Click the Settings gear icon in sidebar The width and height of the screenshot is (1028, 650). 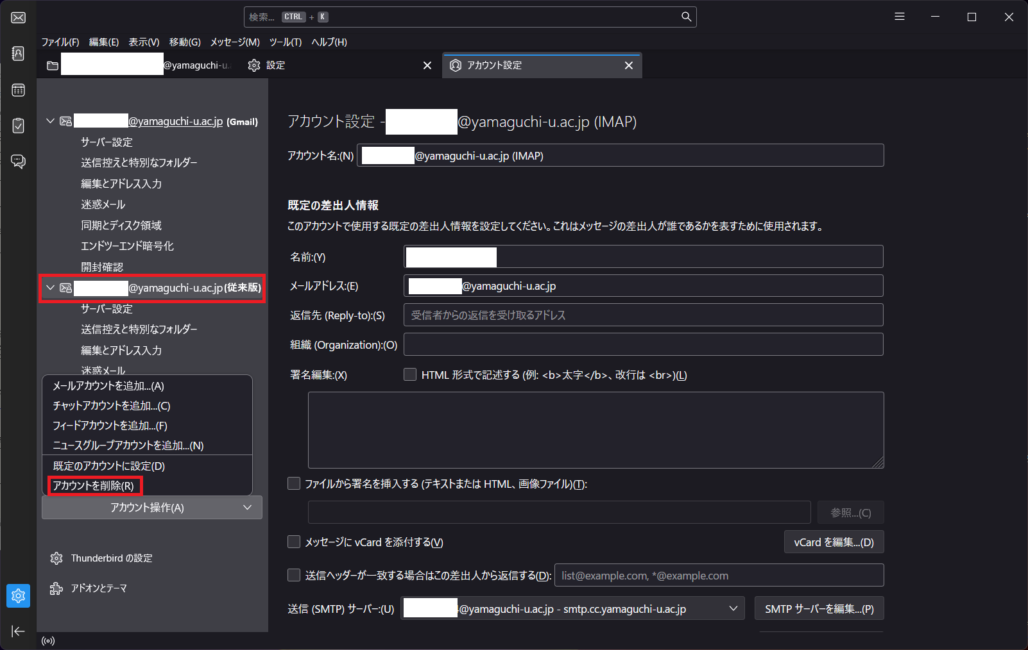point(19,596)
